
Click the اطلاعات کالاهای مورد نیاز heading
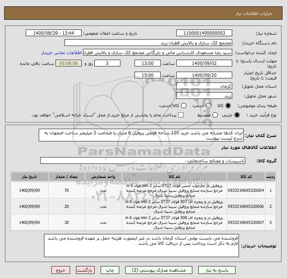click(249, 147)
